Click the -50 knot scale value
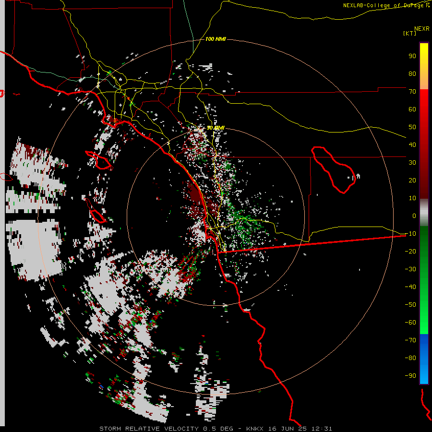 pyautogui.click(x=410, y=305)
